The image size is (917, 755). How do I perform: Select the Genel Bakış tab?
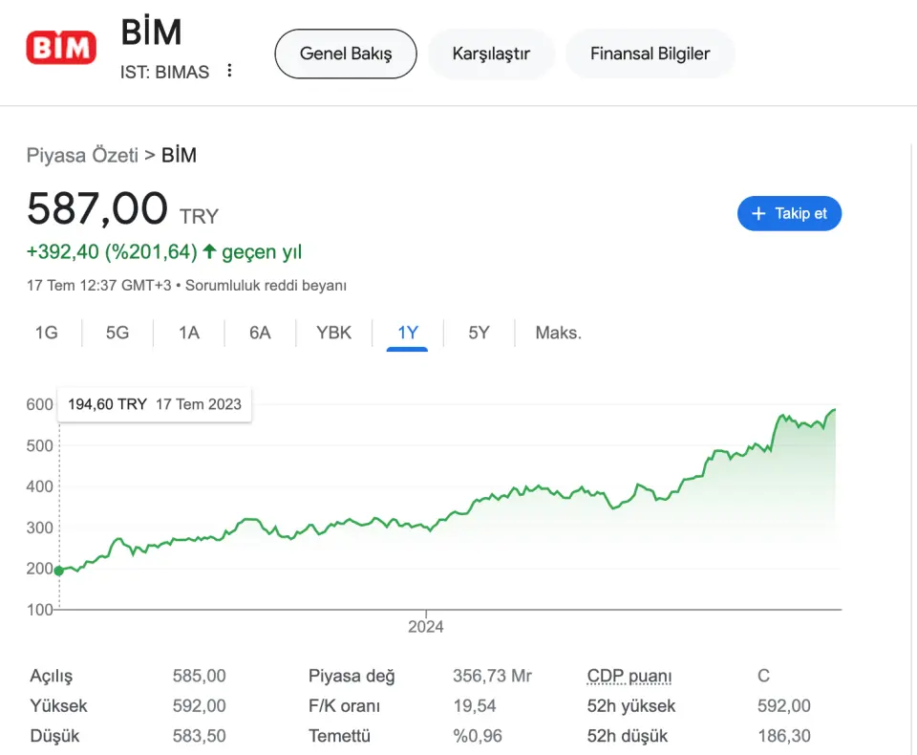point(346,54)
